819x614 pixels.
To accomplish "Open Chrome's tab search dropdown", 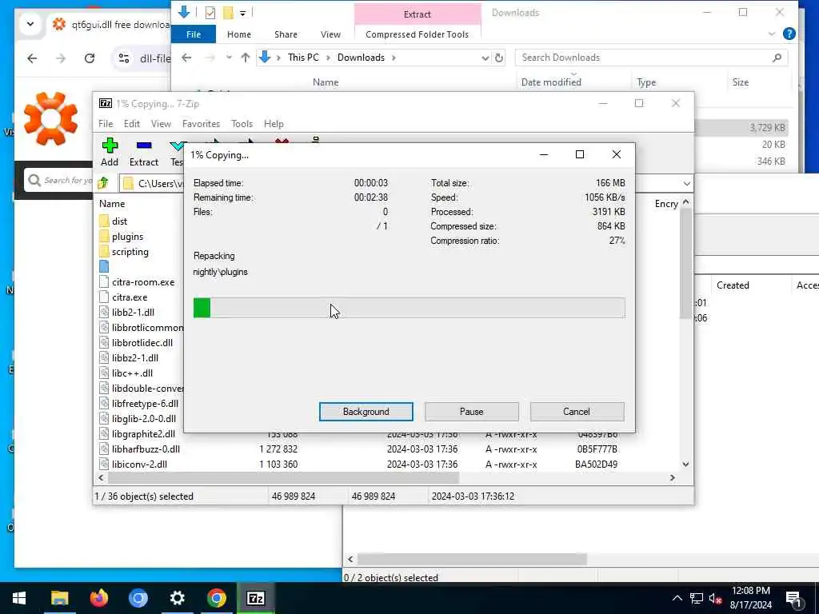I will pos(30,24).
